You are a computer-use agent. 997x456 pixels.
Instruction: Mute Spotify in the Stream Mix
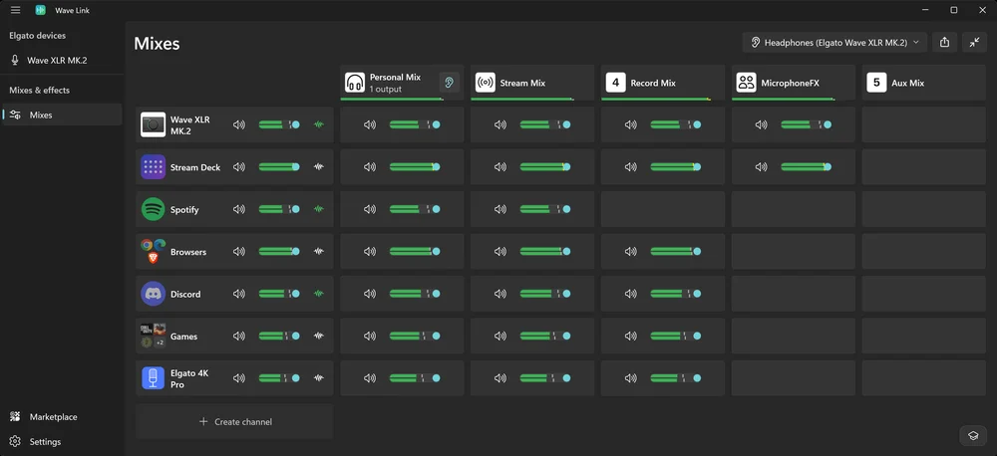(x=499, y=209)
